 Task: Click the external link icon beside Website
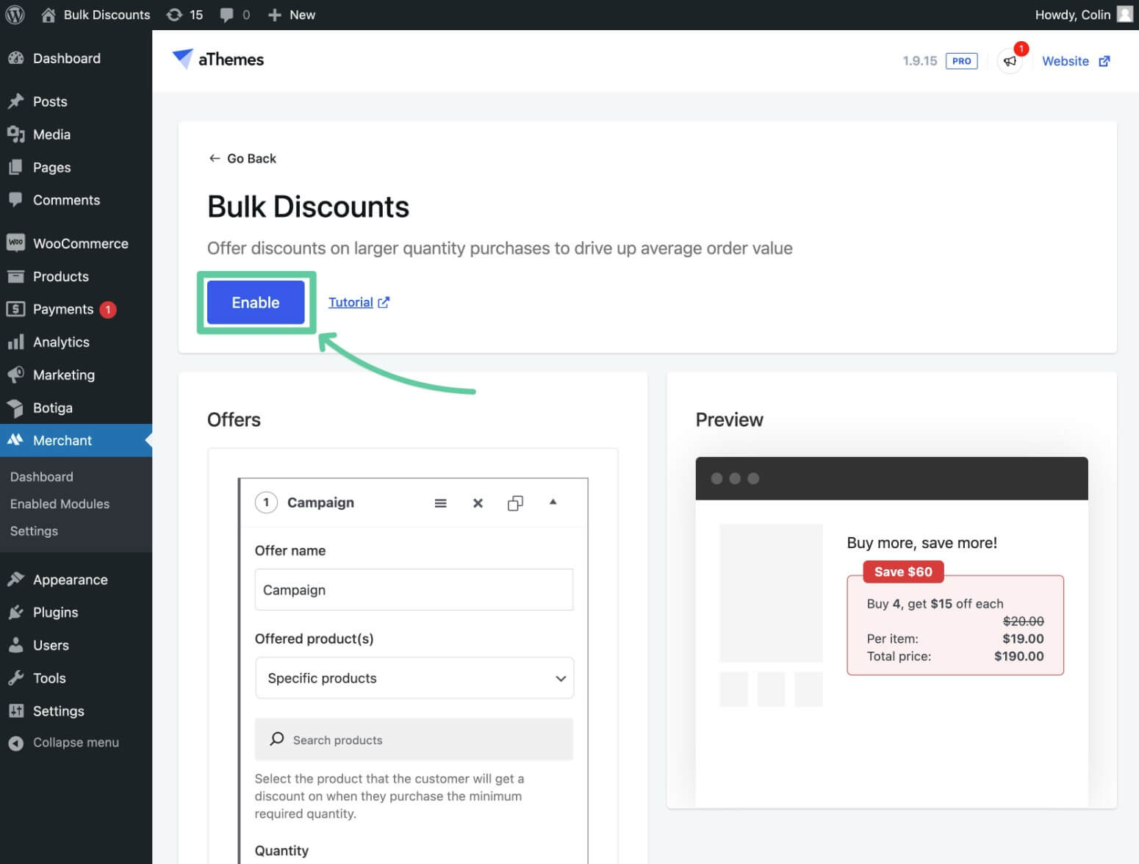pos(1104,61)
